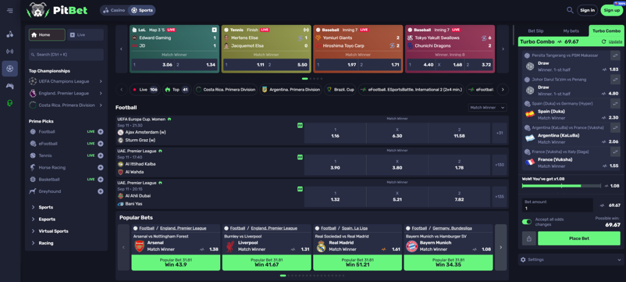Click the share icon beside Place Bet

tap(529, 239)
